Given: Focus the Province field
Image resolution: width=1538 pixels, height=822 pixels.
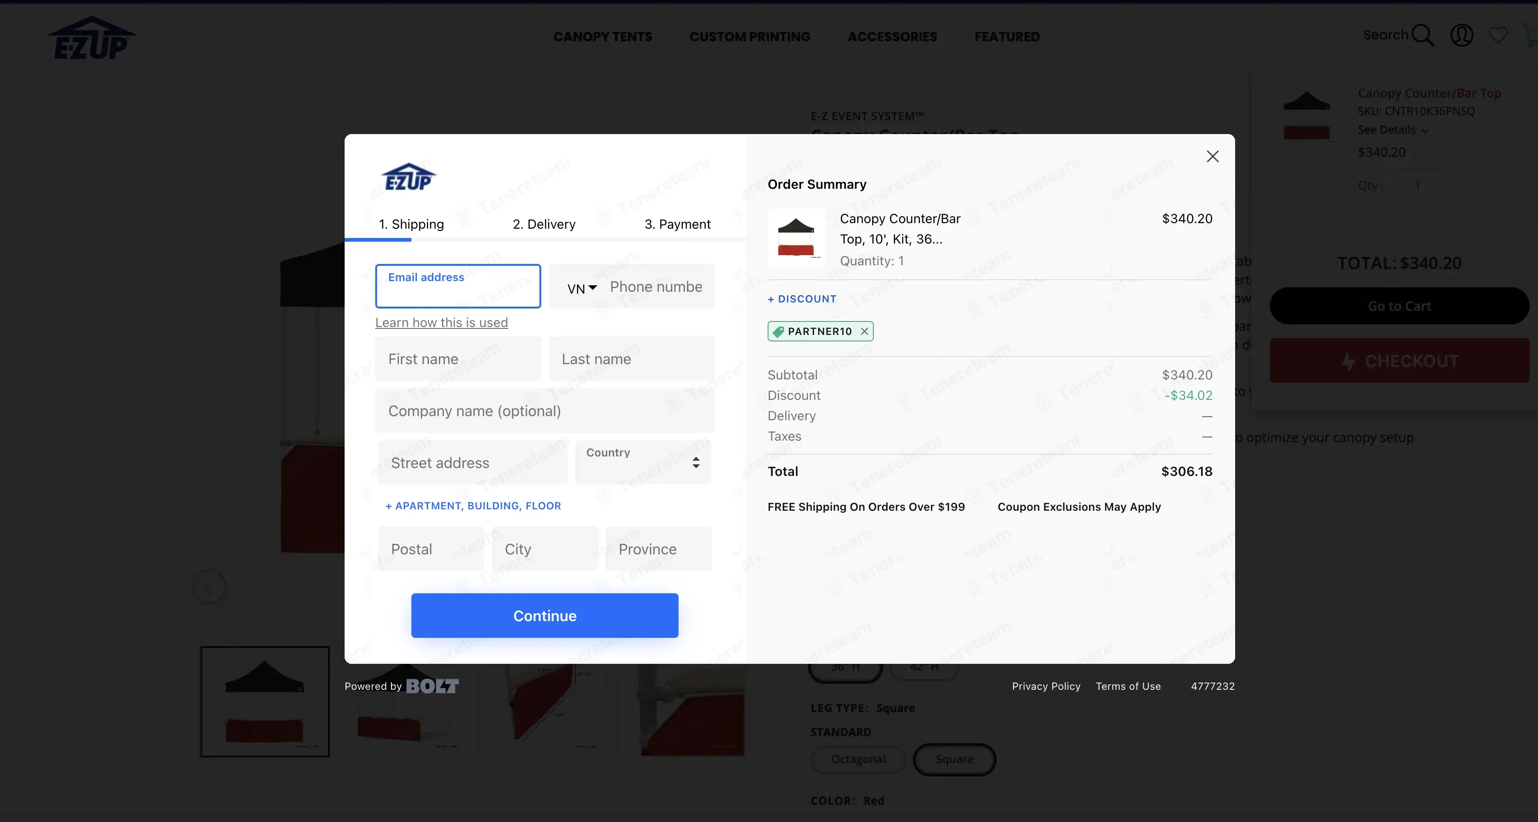Looking at the screenshot, I should click(x=659, y=549).
